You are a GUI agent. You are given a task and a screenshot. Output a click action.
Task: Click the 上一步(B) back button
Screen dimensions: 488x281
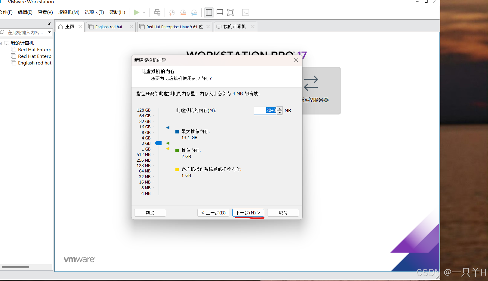[x=213, y=213]
